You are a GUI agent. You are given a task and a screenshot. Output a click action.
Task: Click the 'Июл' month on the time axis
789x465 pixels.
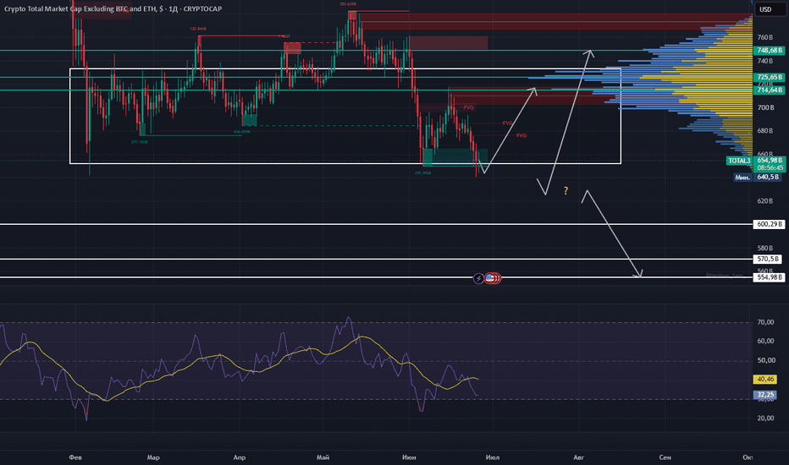[492, 457]
